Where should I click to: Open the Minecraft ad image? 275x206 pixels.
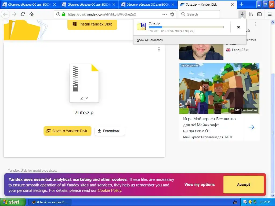(219, 89)
